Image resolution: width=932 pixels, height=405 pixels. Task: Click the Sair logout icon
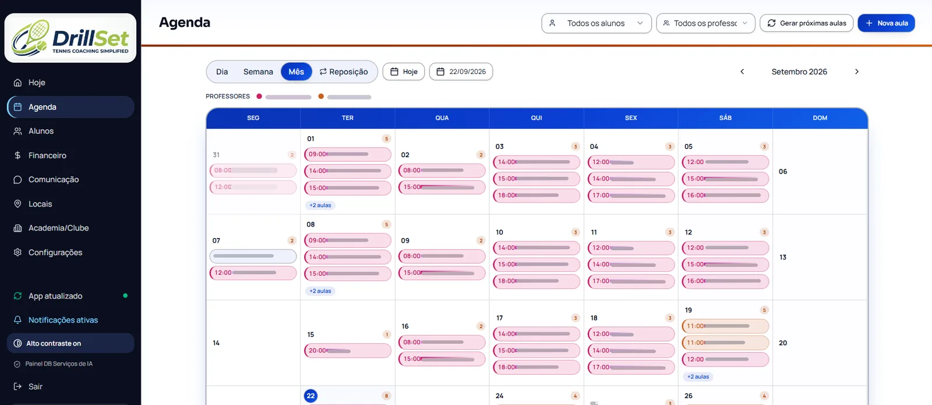point(17,386)
